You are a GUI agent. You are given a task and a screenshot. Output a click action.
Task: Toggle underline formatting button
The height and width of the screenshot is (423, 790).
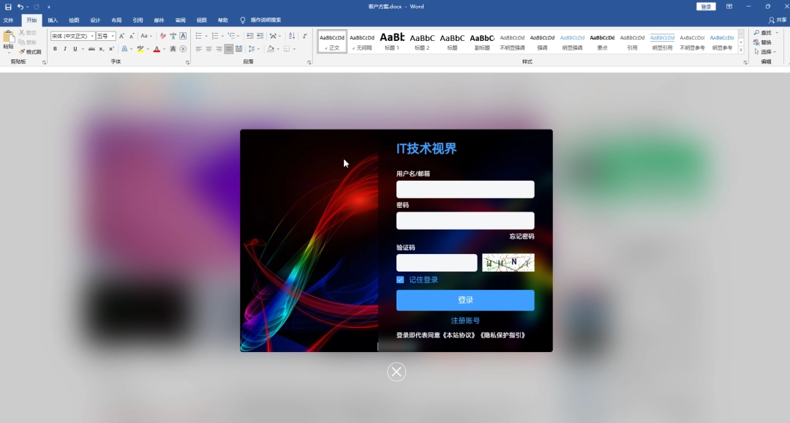[x=75, y=49]
